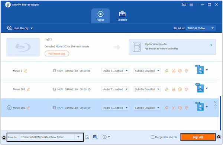The image size is (223, 145).
Task: Expand the Rip to Video/Audio dropdown
Action: coord(211,45)
